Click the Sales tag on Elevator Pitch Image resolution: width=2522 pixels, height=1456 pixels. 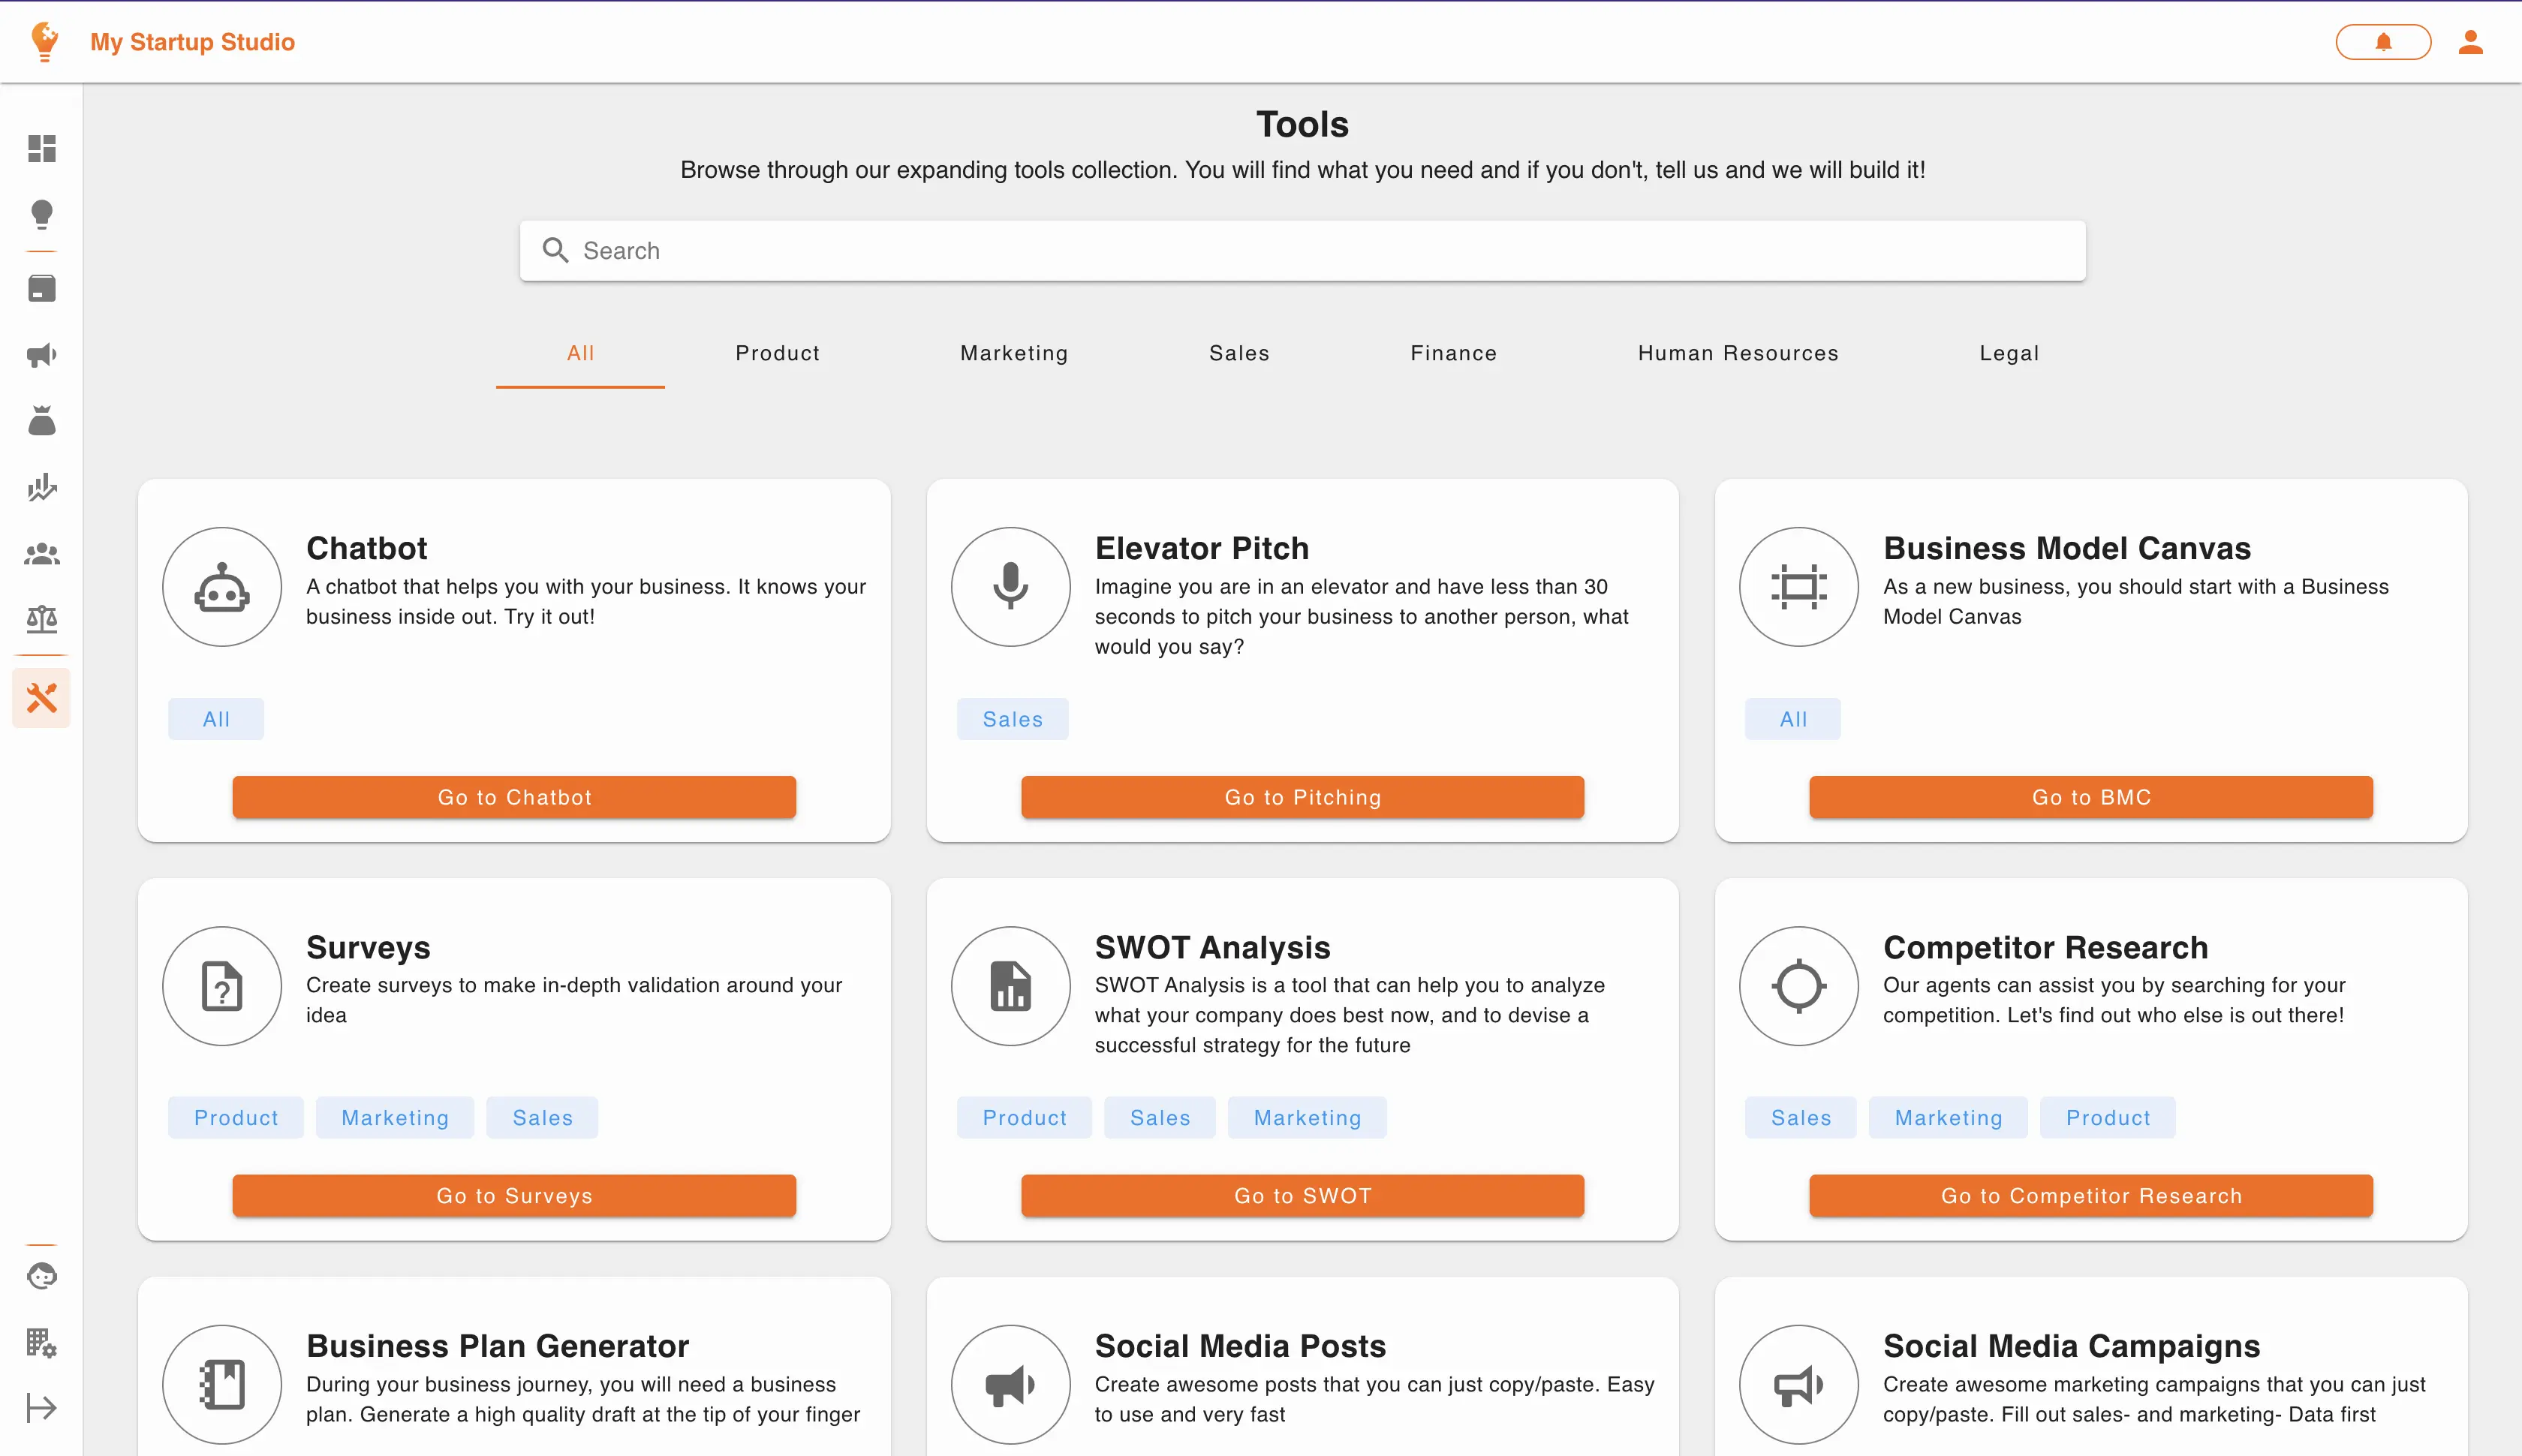click(1012, 719)
